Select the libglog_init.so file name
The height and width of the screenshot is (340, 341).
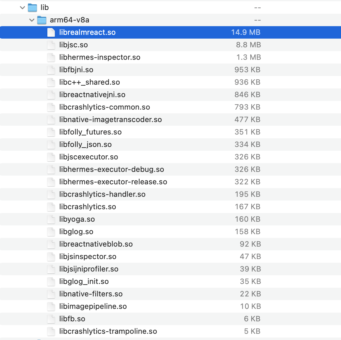(x=84, y=281)
